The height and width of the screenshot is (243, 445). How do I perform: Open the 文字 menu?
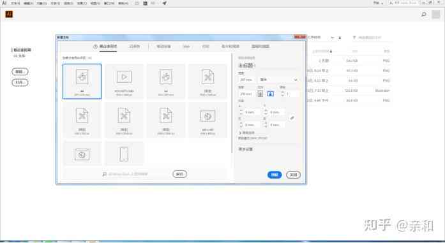pyautogui.click(x=56, y=3)
